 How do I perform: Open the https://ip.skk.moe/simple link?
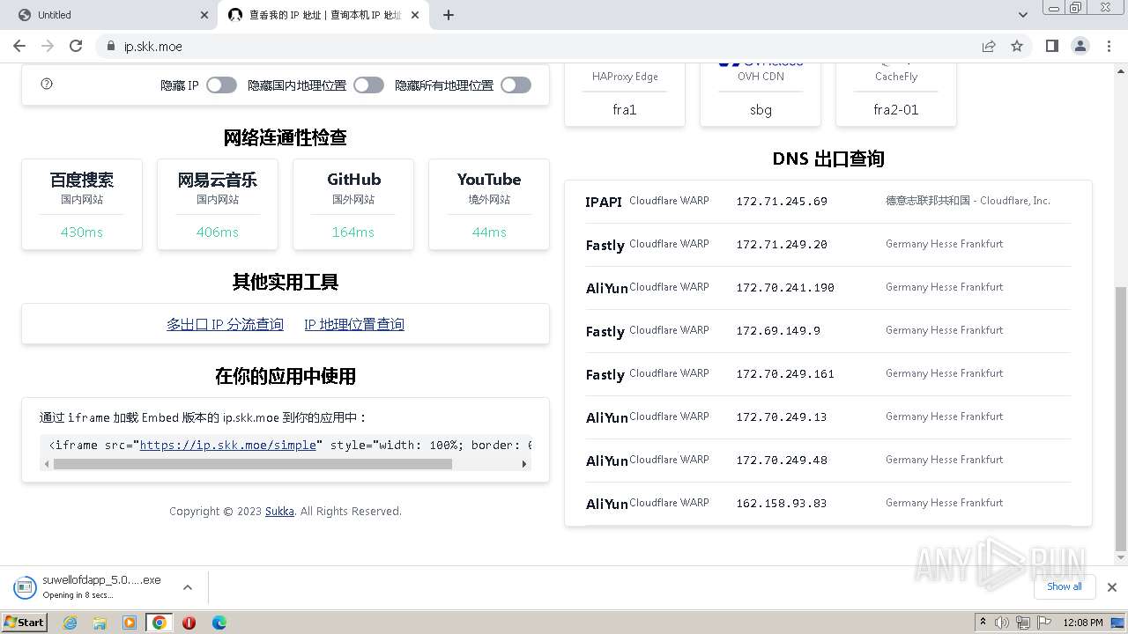point(227,445)
